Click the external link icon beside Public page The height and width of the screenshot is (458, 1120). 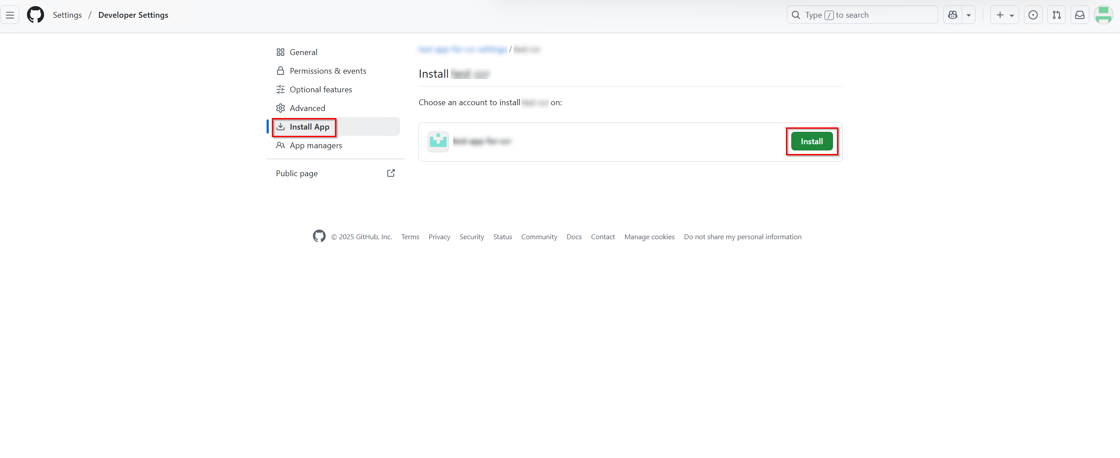point(391,173)
